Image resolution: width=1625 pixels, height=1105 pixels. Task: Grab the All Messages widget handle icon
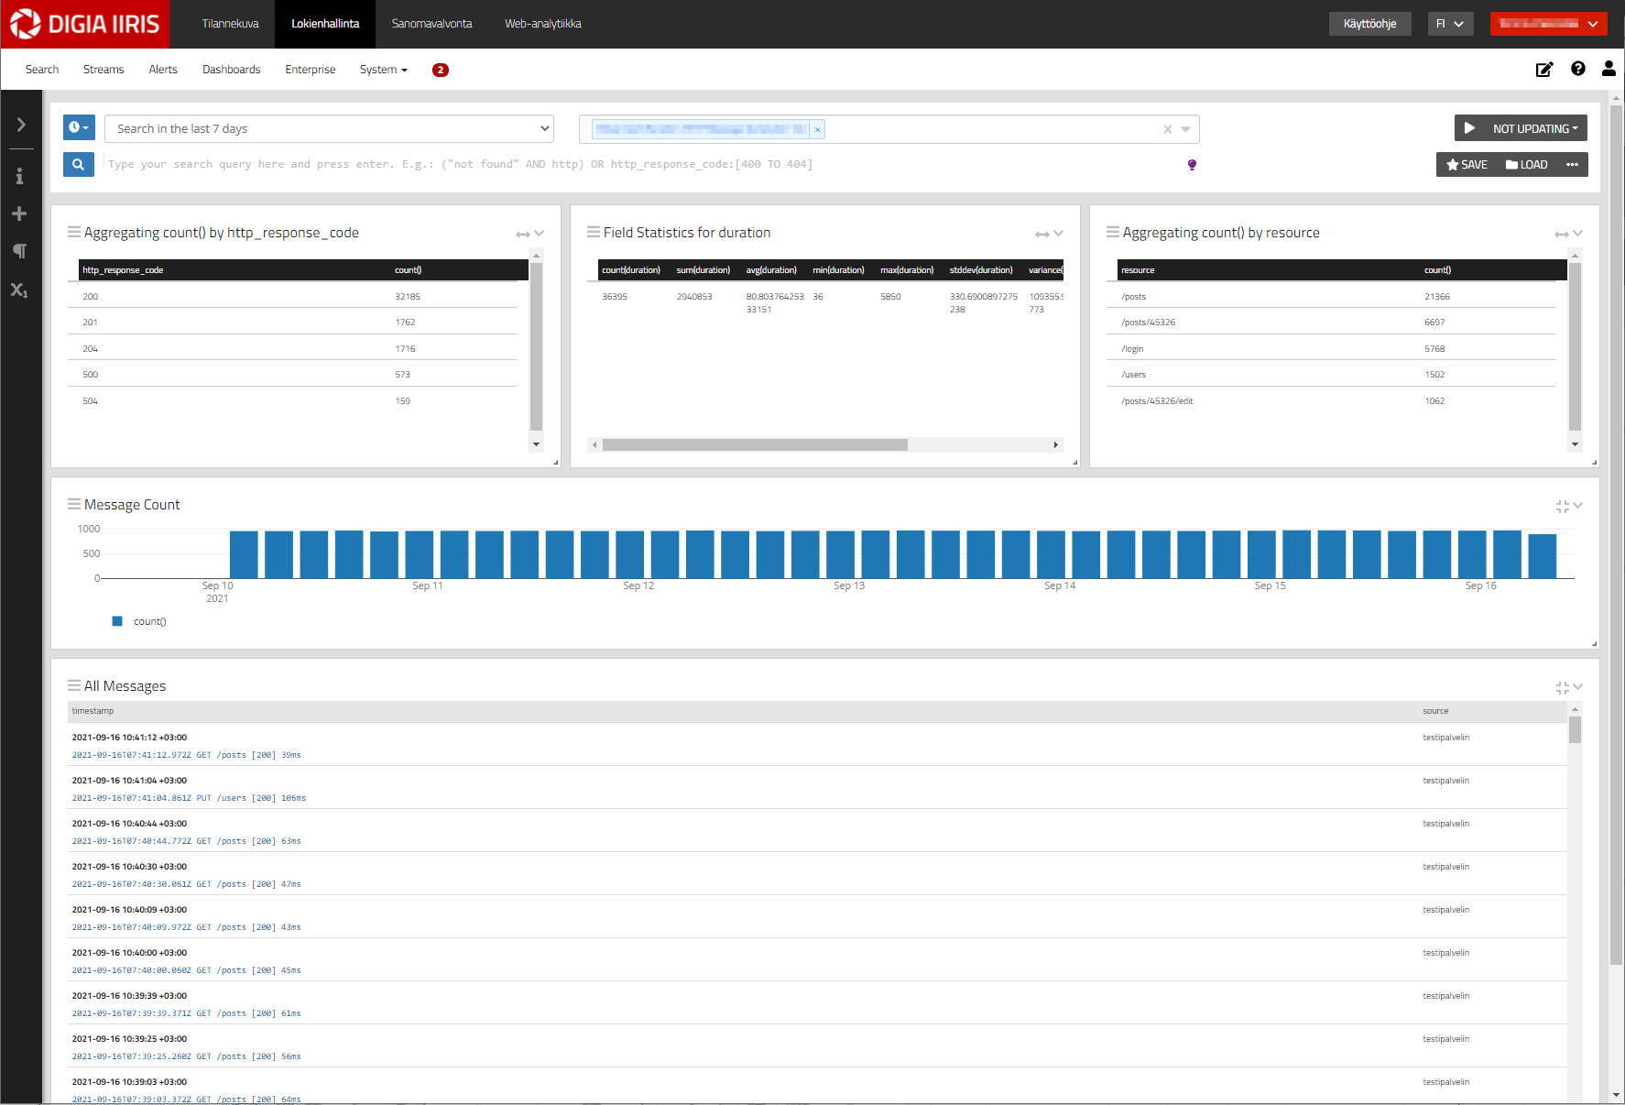point(74,685)
